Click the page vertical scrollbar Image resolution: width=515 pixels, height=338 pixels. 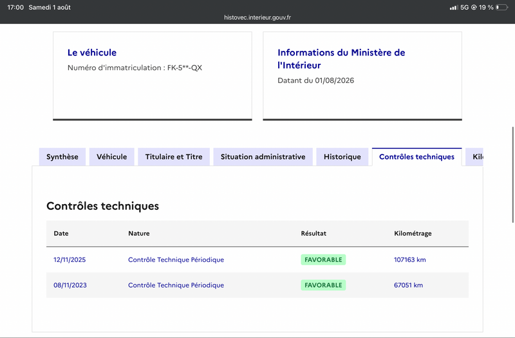(512, 174)
